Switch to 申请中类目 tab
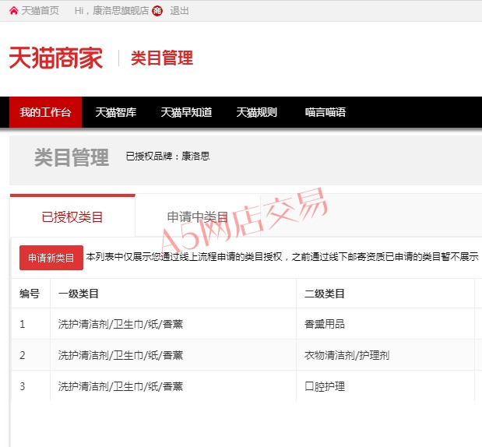 [197, 216]
